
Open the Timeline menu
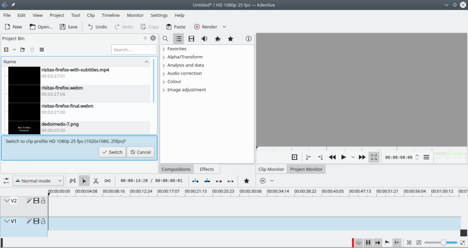pyautogui.click(x=111, y=15)
